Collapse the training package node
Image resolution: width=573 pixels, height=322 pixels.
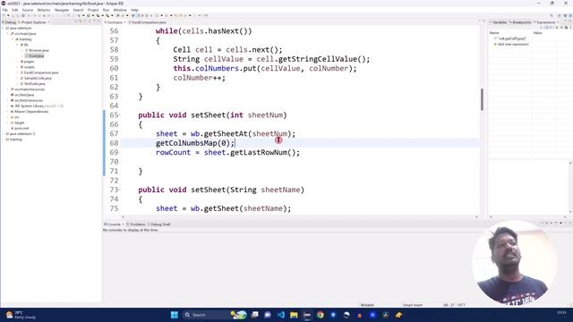coord(13,39)
